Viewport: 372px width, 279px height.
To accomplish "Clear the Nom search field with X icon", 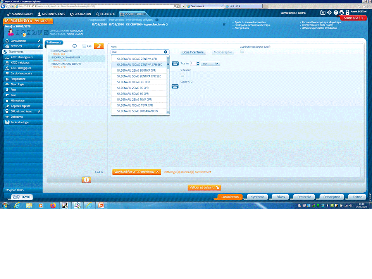I will click(165, 52).
